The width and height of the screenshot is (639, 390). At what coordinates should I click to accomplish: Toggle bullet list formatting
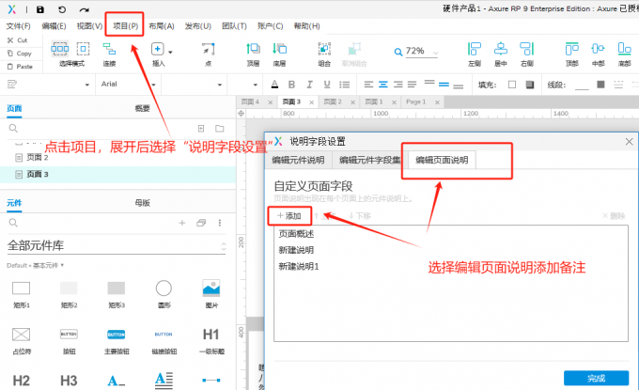coord(345,85)
